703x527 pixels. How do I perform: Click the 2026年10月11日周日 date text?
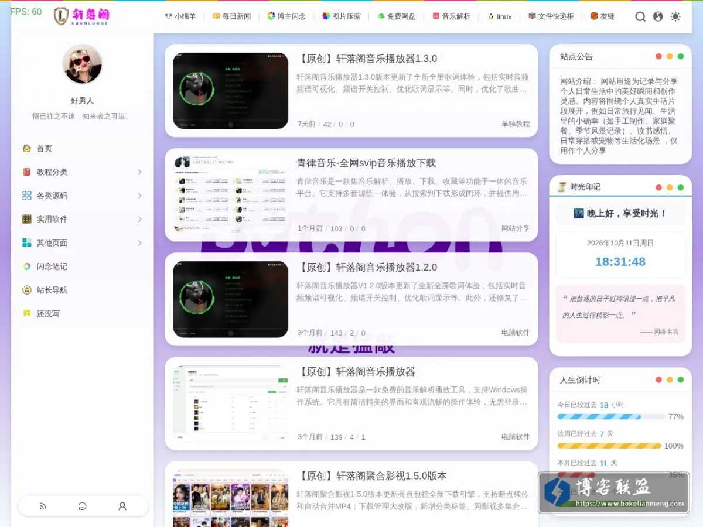[620, 243]
